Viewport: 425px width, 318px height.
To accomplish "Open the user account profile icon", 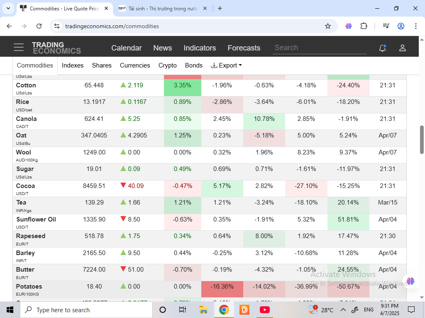I will pyautogui.click(x=402, y=48).
